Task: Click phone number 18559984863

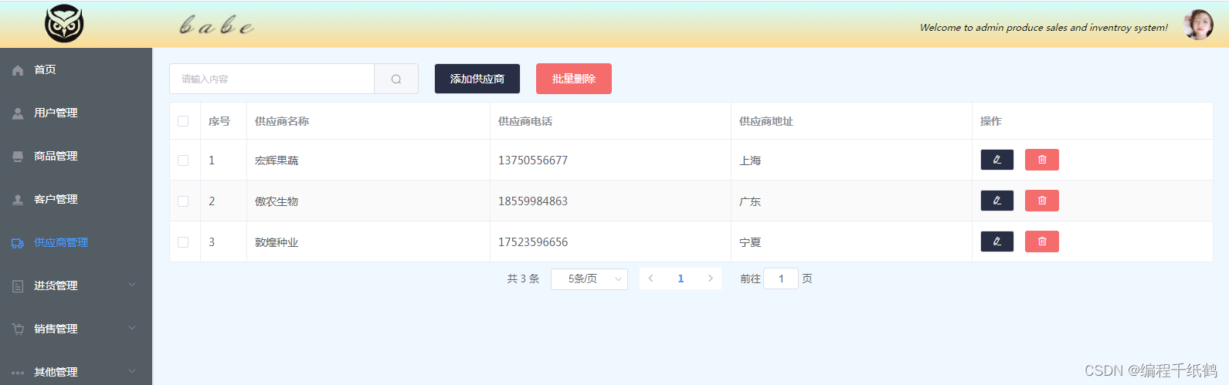Action: pyautogui.click(x=533, y=201)
